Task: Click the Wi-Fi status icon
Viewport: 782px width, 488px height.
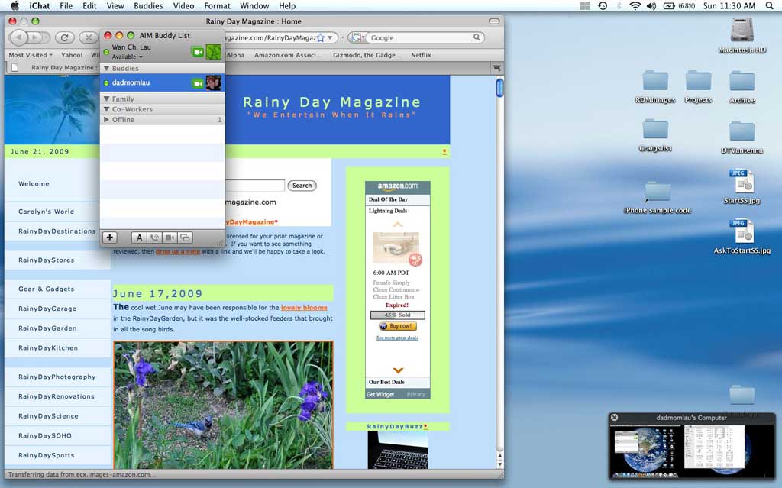Action: click(x=635, y=6)
